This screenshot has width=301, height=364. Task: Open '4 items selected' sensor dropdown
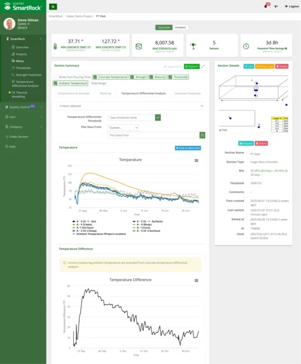tap(130, 106)
